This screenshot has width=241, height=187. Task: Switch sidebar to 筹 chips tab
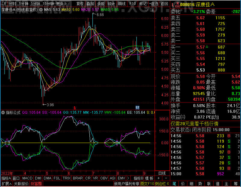pyautogui.click(x=236, y=184)
